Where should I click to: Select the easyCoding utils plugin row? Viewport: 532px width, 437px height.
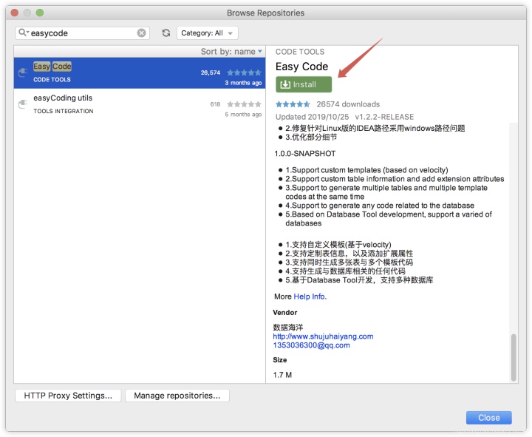[x=140, y=104]
